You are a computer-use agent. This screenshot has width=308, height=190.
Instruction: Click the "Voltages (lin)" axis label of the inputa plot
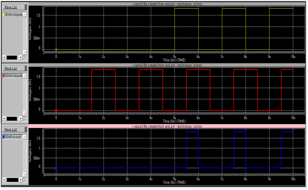[30, 29]
